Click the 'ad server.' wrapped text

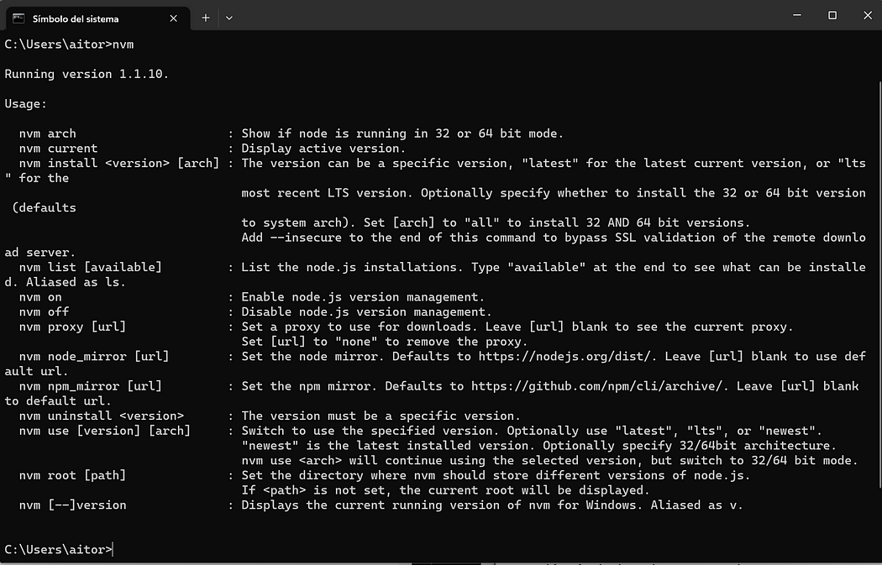[40, 253]
